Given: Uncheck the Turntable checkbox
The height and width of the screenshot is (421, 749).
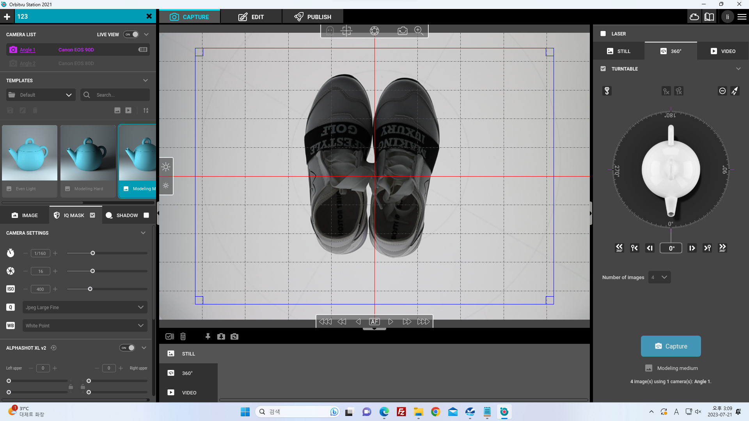Looking at the screenshot, I should coord(603,69).
